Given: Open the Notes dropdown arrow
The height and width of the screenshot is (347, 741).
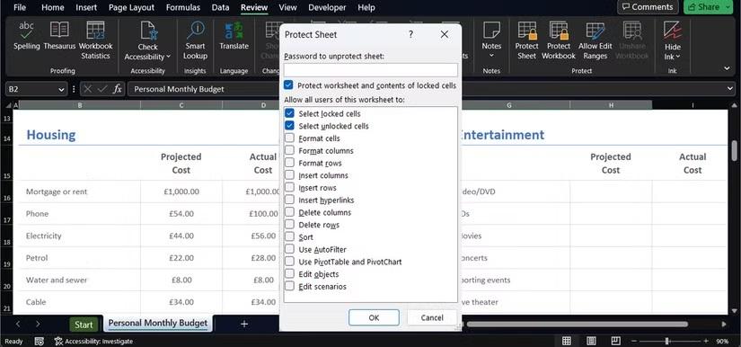Looking at the screenshot, I should click(491, 56).
